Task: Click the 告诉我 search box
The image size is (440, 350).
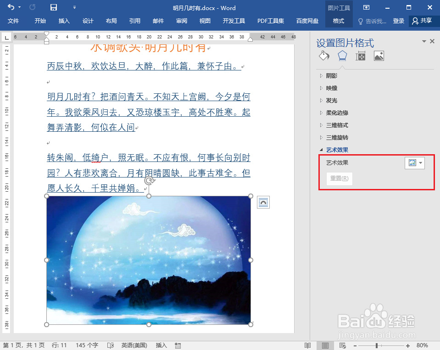Action: [x=373, y=21]
